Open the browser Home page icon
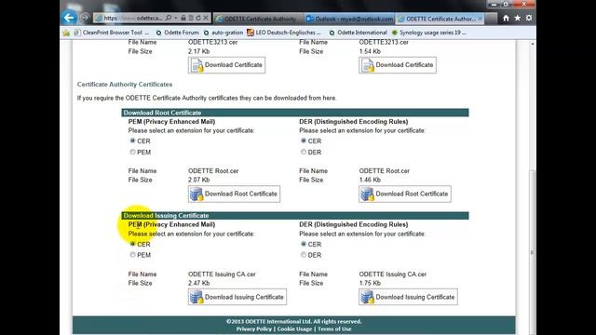Image resolution: width=596 pixels, height=335 pixels. pyautogui.click(x=506, y=18)
